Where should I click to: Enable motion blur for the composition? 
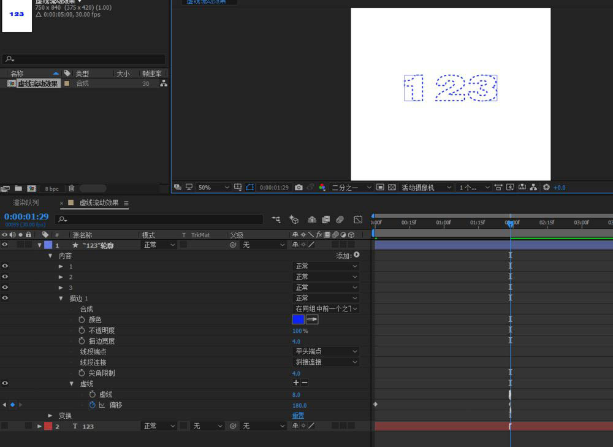click(341, 219)
